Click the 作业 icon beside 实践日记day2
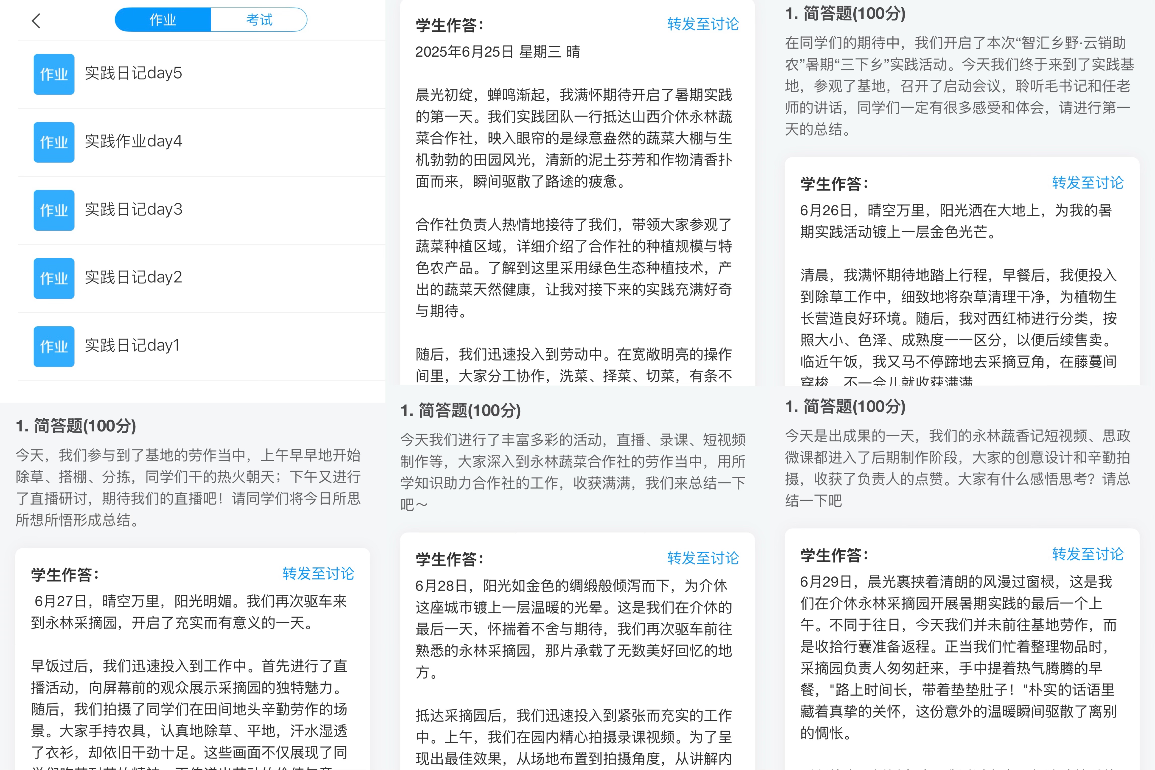 (x=54, y=278)
